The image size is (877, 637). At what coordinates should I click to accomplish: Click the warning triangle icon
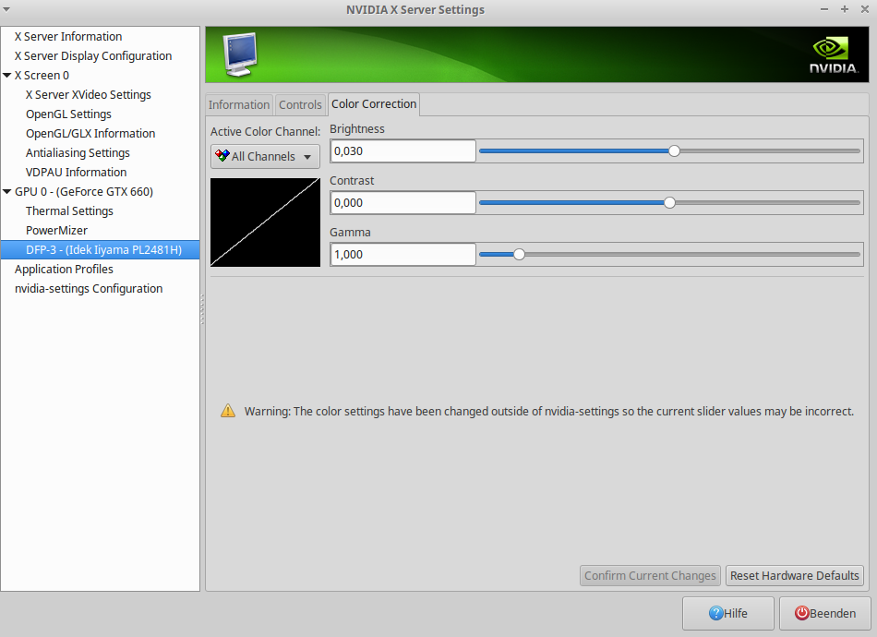[x=228, y=411]
